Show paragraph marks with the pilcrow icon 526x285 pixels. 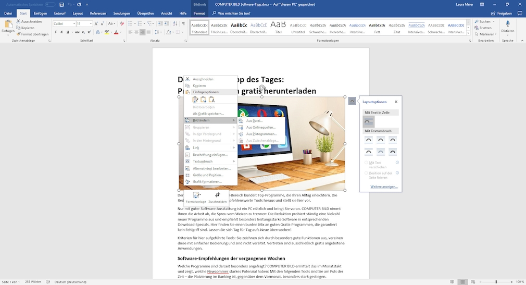click(183, 24)
